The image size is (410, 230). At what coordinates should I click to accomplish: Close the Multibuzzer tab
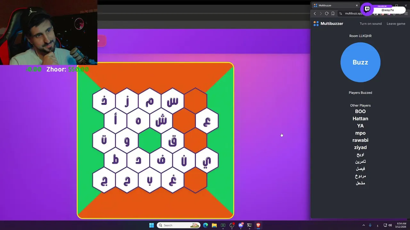357,5
